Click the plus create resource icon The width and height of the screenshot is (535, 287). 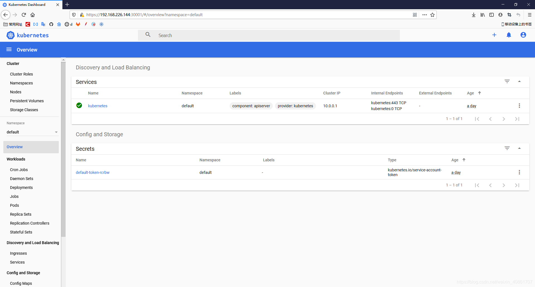pyautogui.click(x=494, y=35)
